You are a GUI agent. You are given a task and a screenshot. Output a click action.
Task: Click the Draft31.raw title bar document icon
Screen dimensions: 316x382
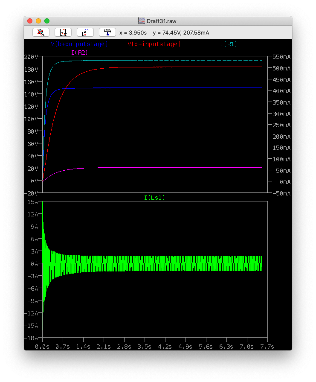tap(142, 21)
